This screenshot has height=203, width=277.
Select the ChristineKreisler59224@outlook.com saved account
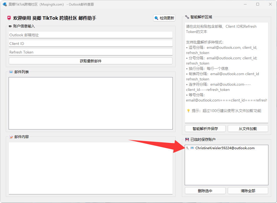(x=224, y=148)
